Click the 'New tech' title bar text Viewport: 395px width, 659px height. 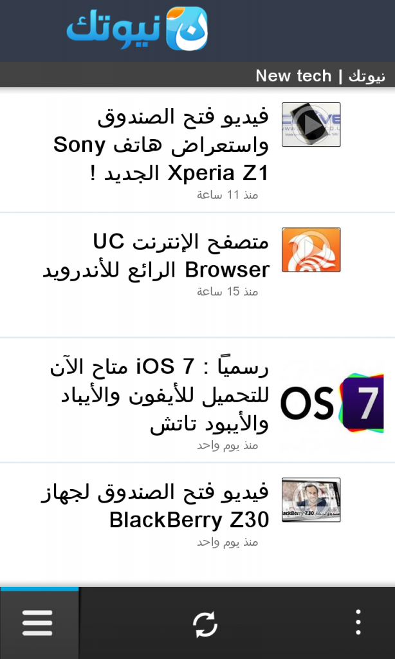coord(293,76)
